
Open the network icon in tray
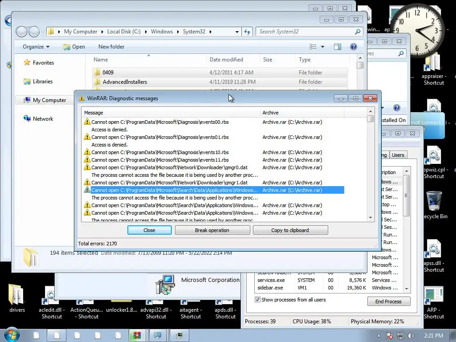click(x=400, y=336)
